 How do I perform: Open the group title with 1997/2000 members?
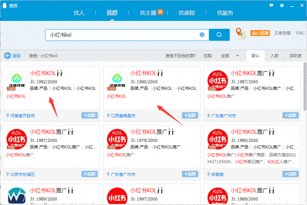point(147,190)
